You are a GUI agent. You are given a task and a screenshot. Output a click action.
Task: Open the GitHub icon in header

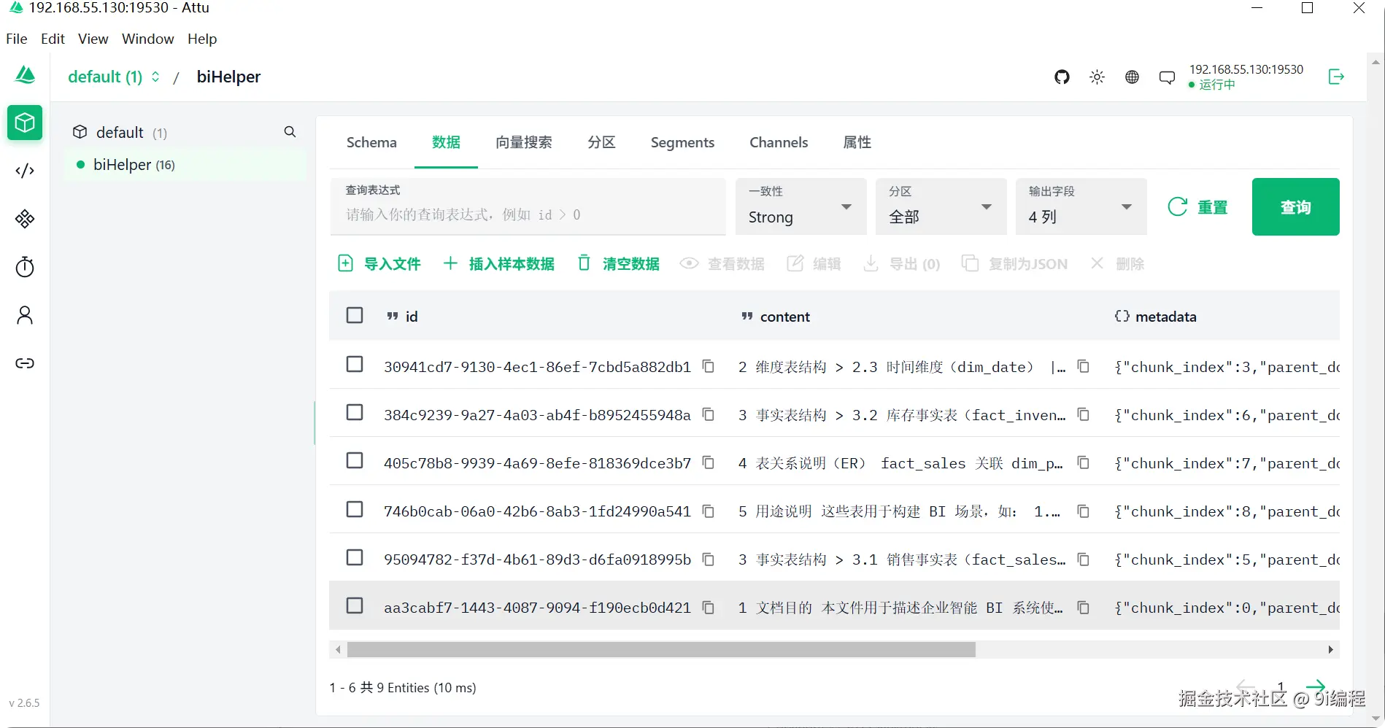point(1062,77)
